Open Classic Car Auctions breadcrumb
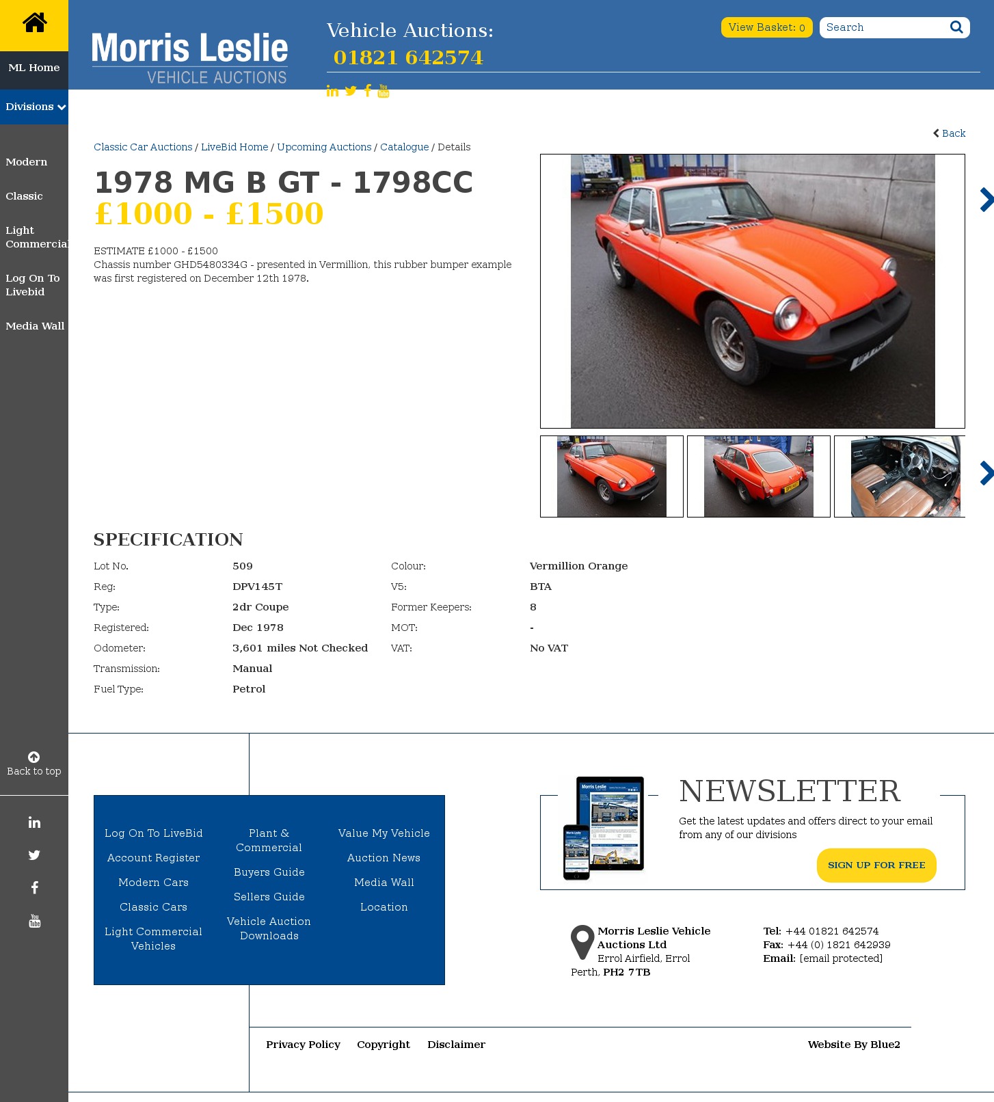This screenshot has width=994, height=1102. (x=143, y=147)
